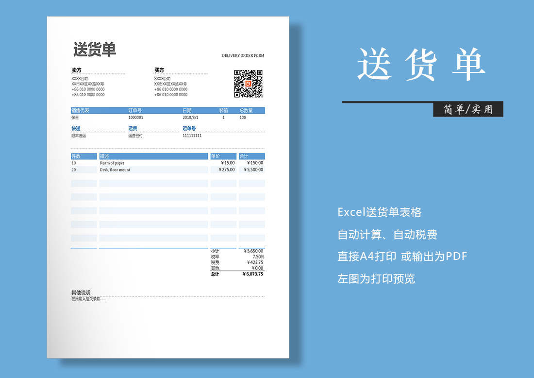Select the 销售代表 column header
Screen dimensions: 534x378
(x=81, y=110)
